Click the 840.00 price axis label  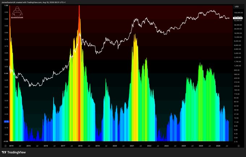(237, 70)
